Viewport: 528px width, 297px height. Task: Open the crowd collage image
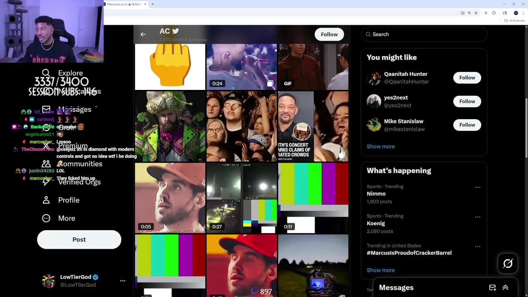[x=242, y=126]
